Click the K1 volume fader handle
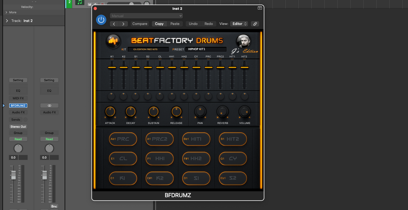The height and width of the screenshot is (210, 408). point(112,67)
